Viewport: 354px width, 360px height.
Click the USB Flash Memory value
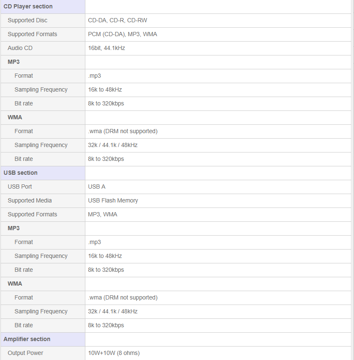113,200
